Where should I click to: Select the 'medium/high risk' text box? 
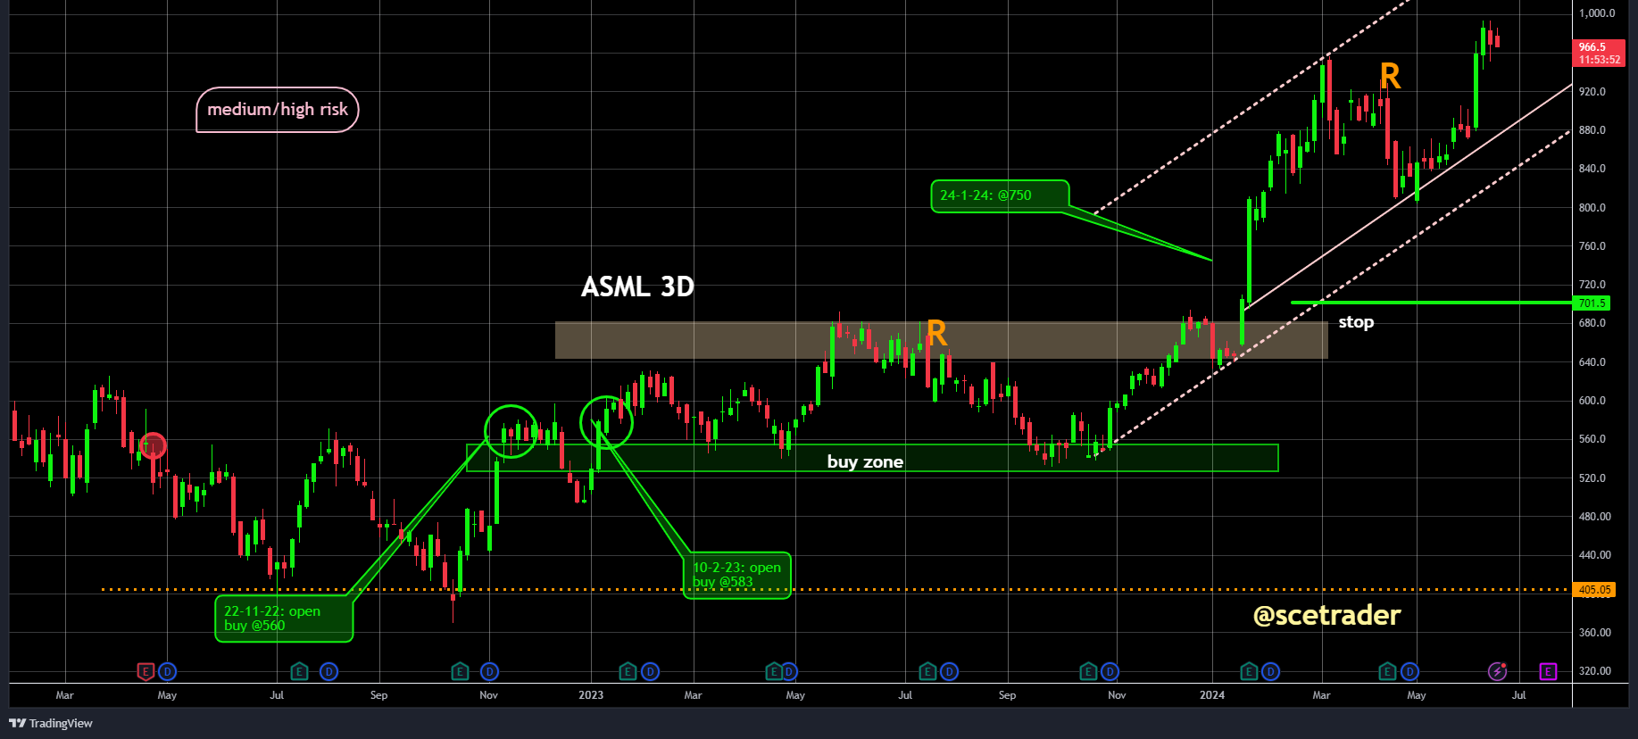[x=278, y=110]
